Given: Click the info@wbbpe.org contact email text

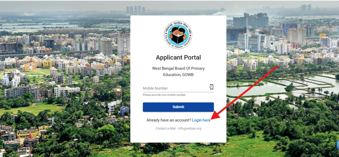Looking at the screenshot, I should (x=190, y=129).
